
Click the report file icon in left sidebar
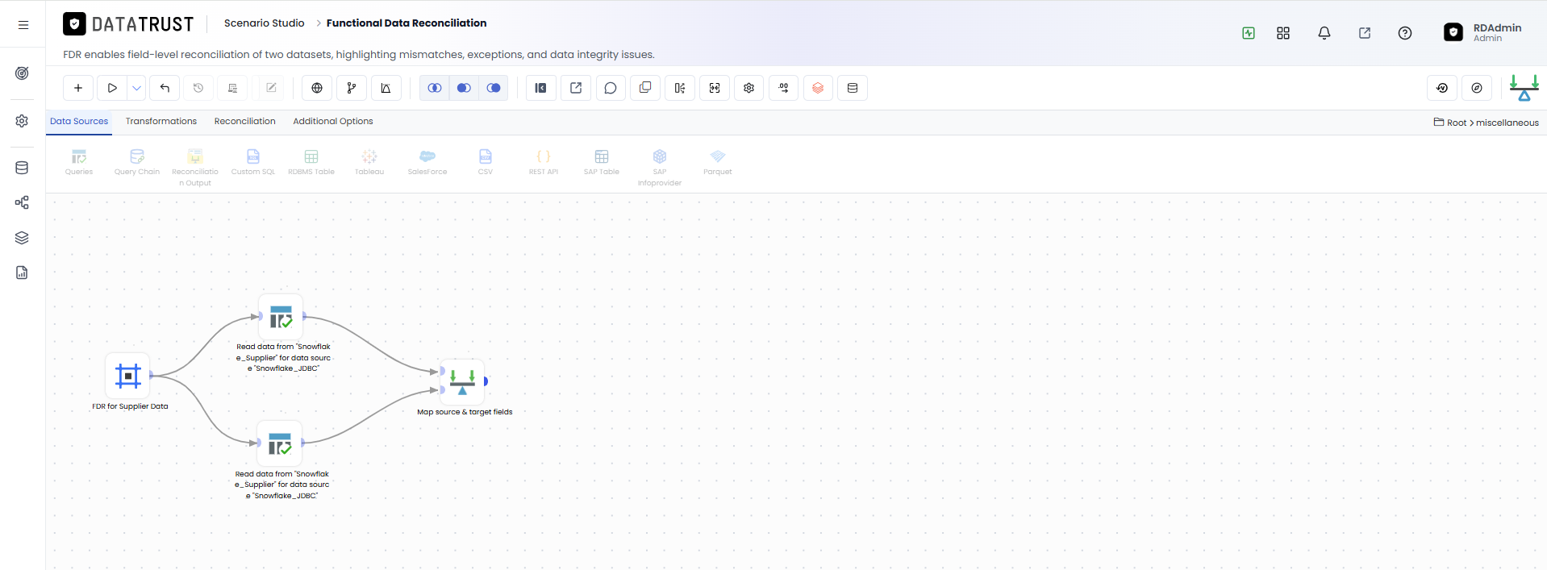point(22,273)
